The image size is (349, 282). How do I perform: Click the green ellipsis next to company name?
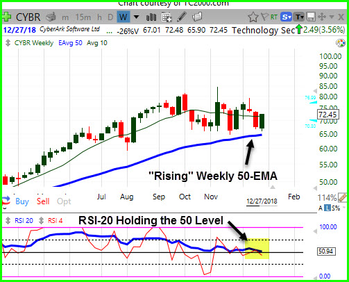109,33
